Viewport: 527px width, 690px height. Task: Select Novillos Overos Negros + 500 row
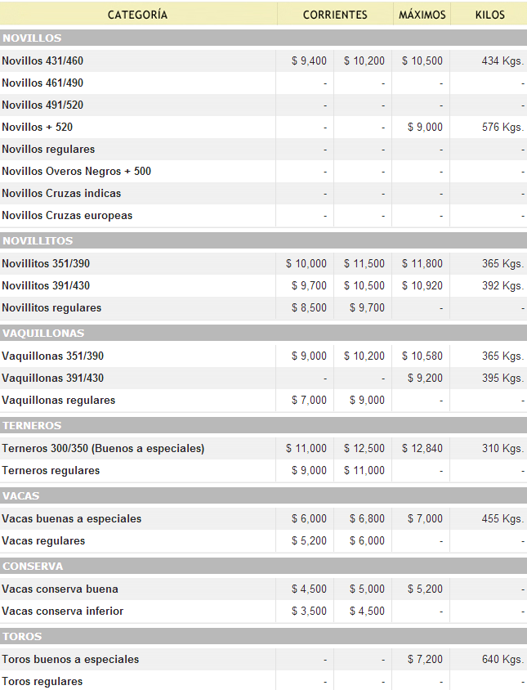(76, 172)
